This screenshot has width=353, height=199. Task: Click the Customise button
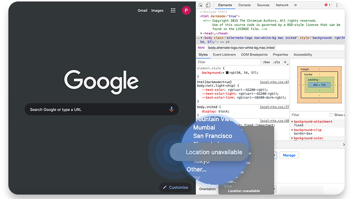(175, 187)
